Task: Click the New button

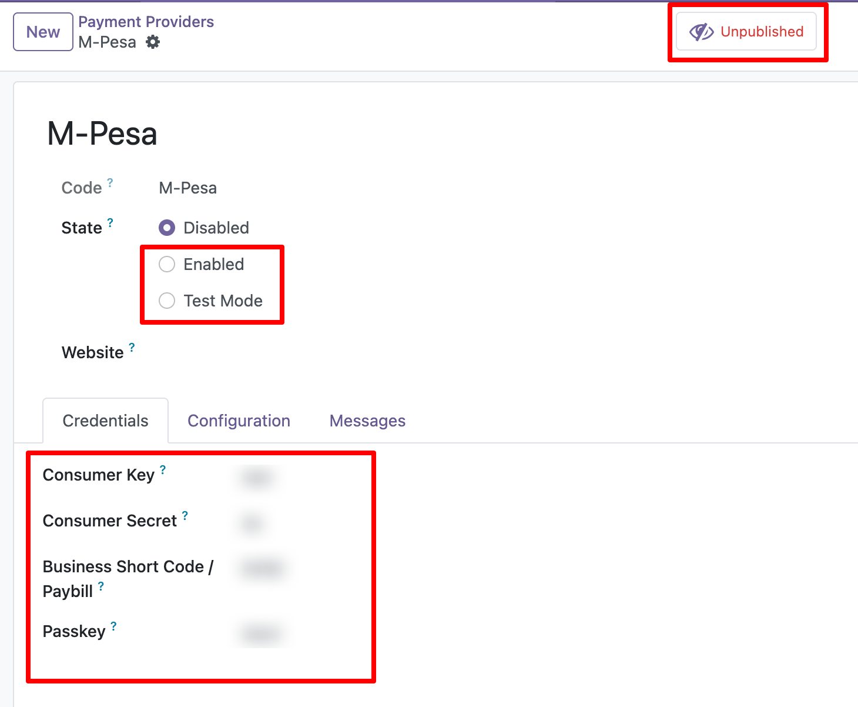Action: point(43,32)
